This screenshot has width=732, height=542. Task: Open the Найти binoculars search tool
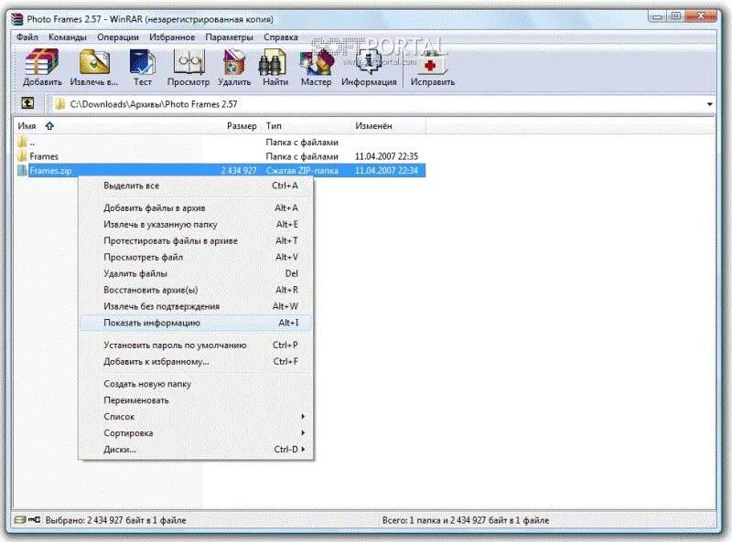point(273,64)
